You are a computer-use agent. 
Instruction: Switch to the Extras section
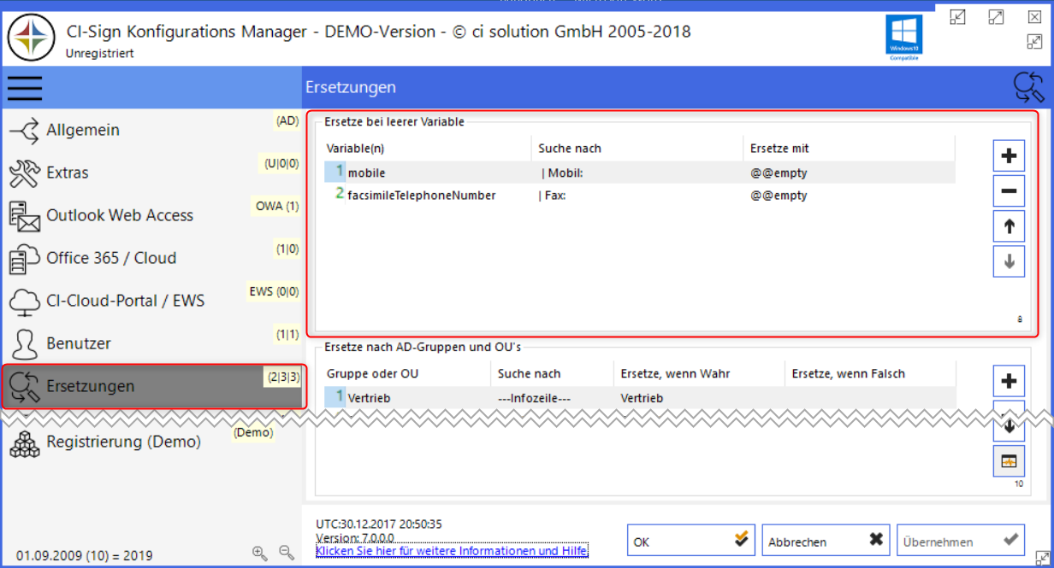[x=68, y=173]
